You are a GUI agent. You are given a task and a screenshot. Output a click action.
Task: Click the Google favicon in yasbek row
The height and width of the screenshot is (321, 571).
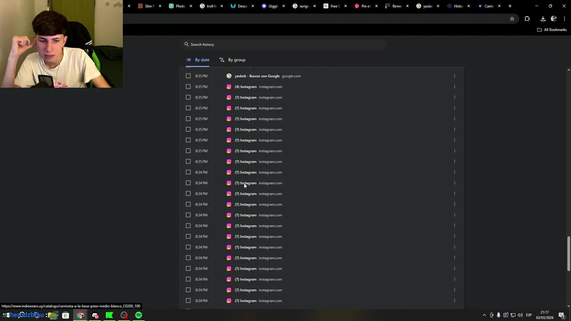(x=229, y=76)
